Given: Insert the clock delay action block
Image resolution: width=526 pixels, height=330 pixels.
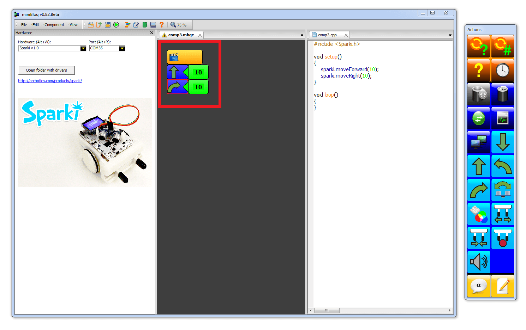Looking at the screenshot, I should (502, 71).
